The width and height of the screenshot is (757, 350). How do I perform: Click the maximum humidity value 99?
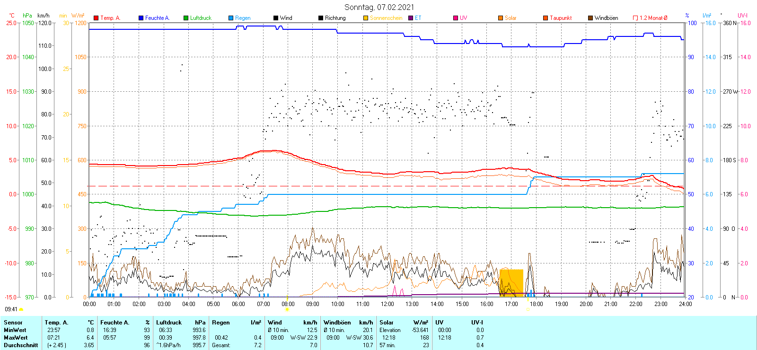[x=147, y=338]
